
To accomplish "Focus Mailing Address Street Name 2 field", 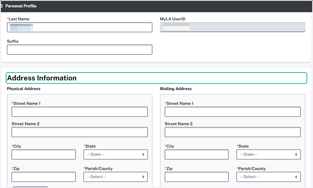I will [233, 132].
